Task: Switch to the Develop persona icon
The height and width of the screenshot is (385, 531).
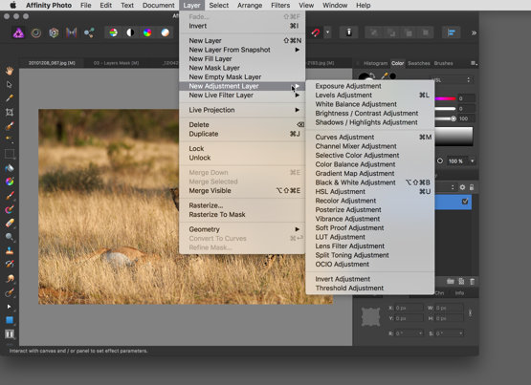Action: coord(54,32)
